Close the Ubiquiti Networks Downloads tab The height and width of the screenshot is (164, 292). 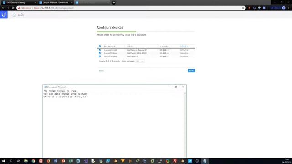click(x=71, y=3)
